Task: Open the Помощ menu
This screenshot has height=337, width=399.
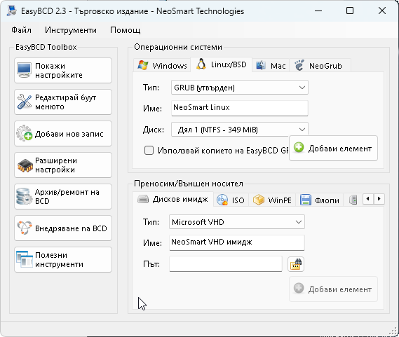Action: click(126, 30)
